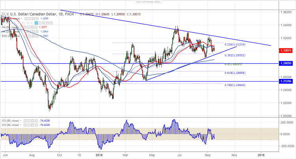Open EMA indicator settings valued 1.3063
The height and width of the screenshot is (159, 296).
tap(30, 36)
